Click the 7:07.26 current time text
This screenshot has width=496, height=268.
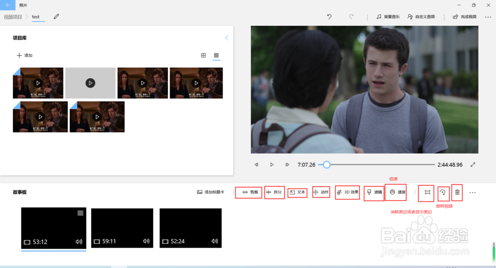point(307,164)
